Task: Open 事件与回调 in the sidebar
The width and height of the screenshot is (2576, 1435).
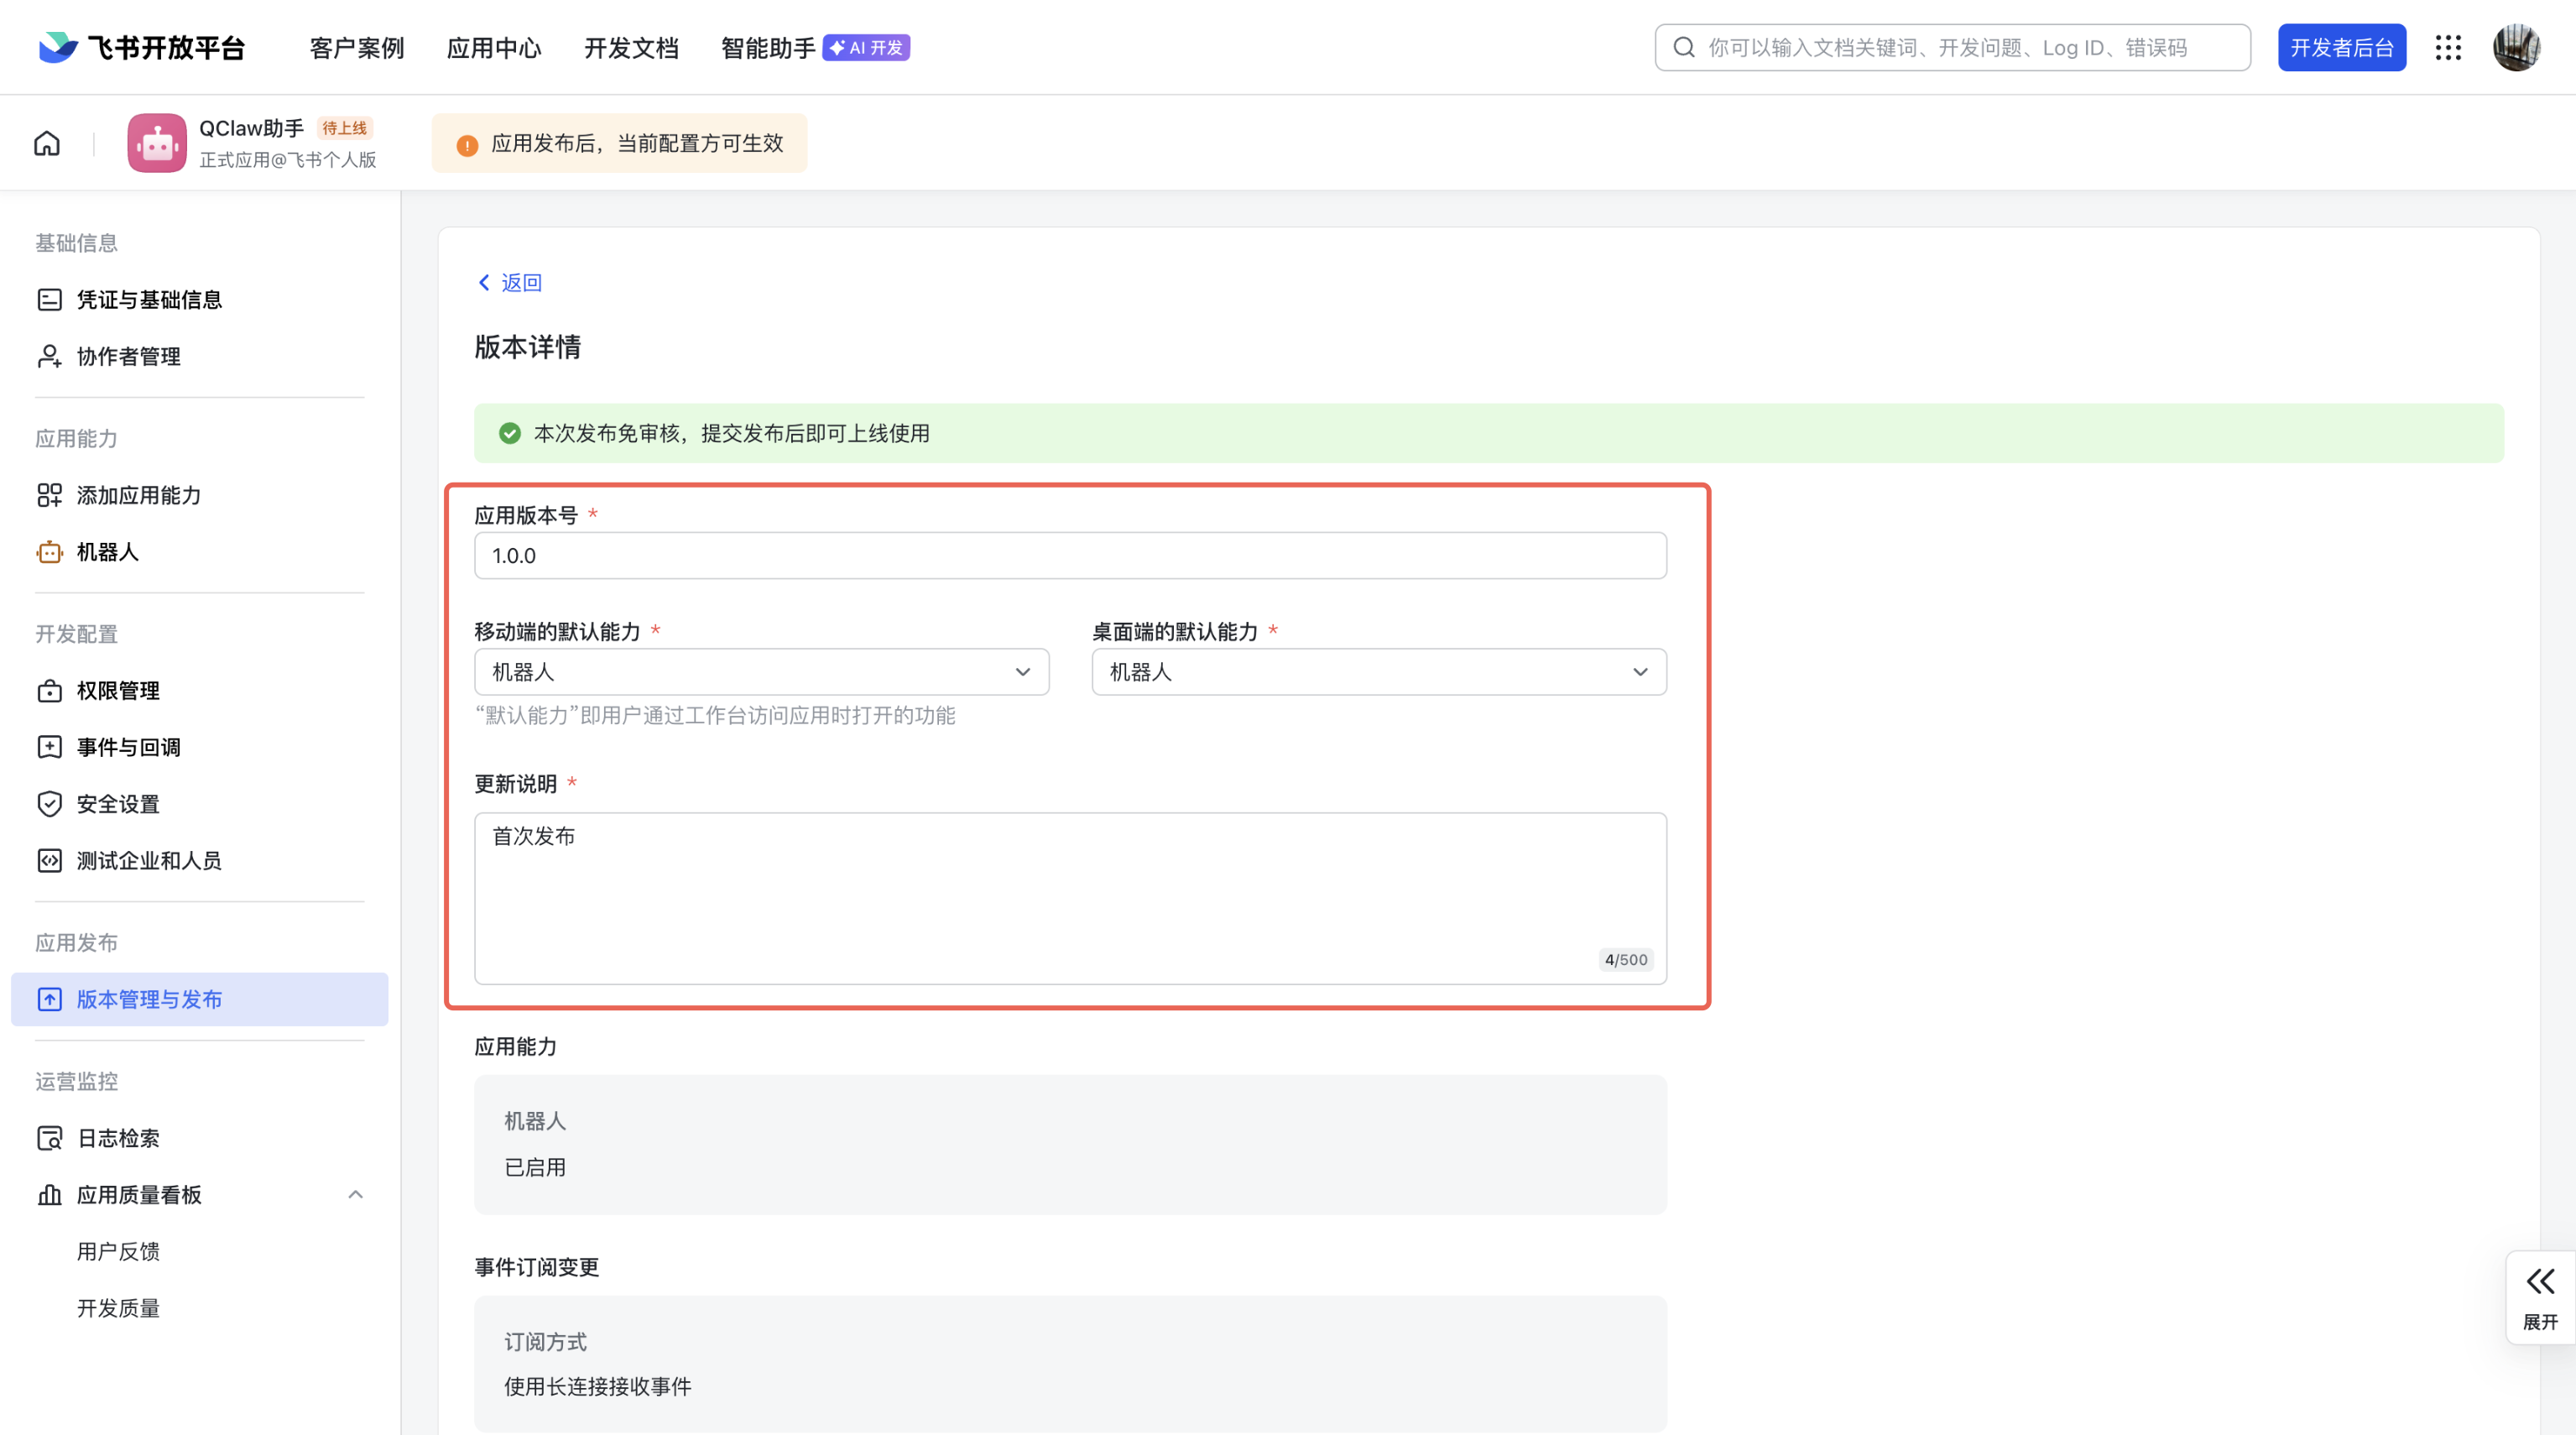Action: click(128, 747)
